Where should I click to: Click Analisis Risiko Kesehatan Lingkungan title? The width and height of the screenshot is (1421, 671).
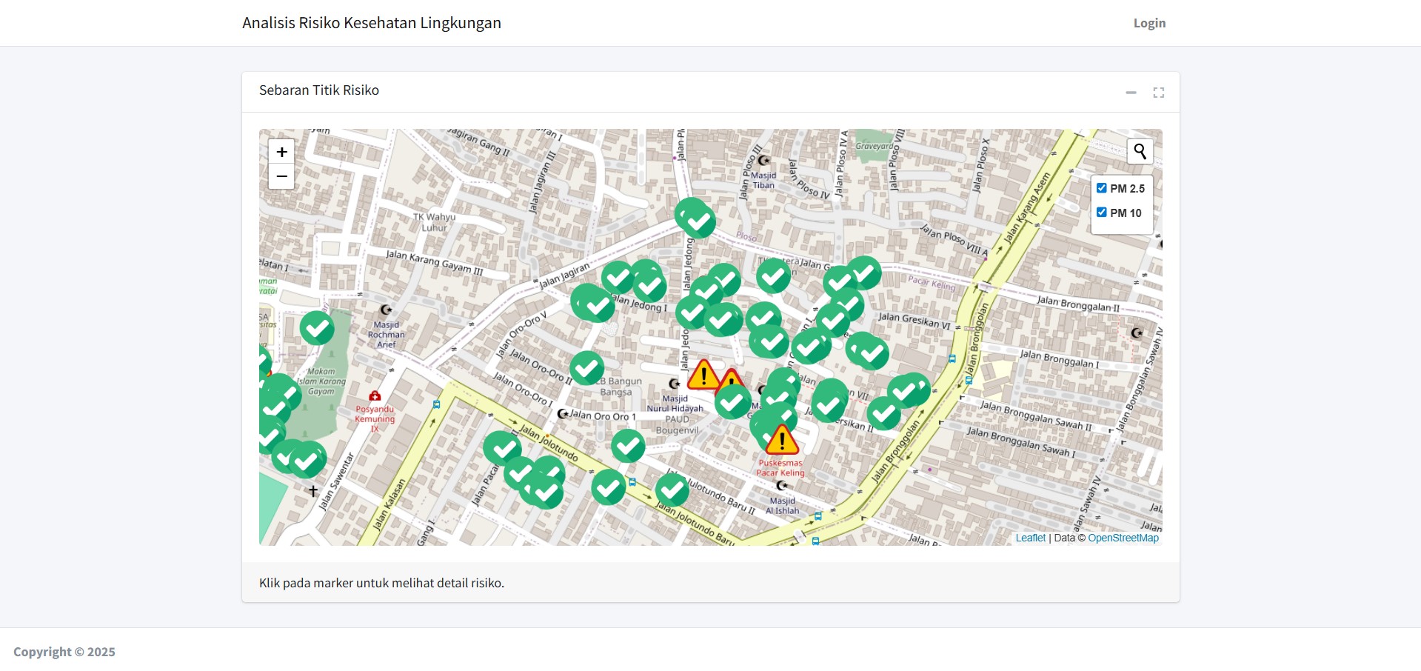pos(372,23)
